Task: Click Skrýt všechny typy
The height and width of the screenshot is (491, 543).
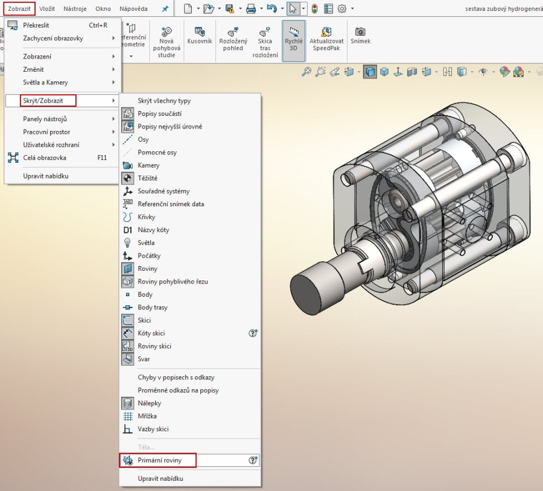Action: click(164, 101)
